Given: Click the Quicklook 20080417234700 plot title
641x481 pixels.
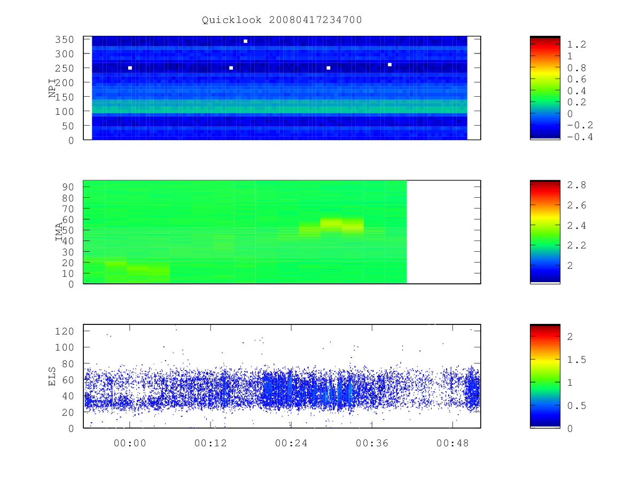Looking at the screenshot, I should [x=282, y=20].
